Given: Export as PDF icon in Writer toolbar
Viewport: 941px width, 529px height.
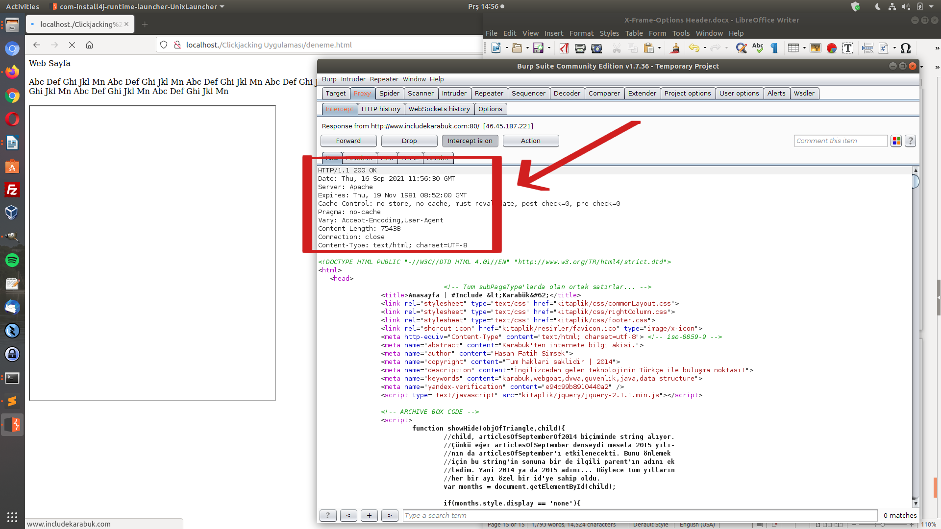Looking at the screenshot, I should pos(564,48).
